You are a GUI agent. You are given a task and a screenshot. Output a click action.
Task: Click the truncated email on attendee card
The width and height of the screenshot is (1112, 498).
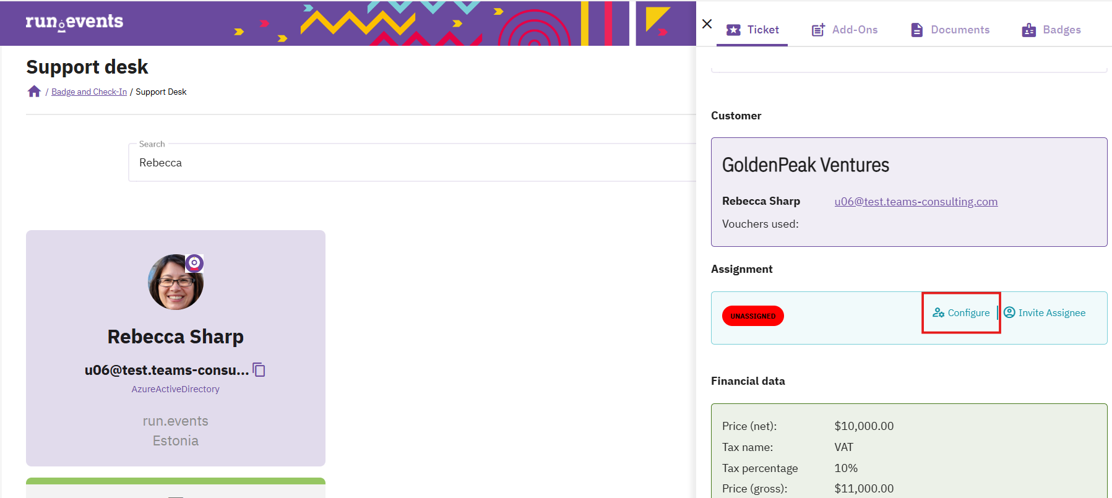(166, 370)
